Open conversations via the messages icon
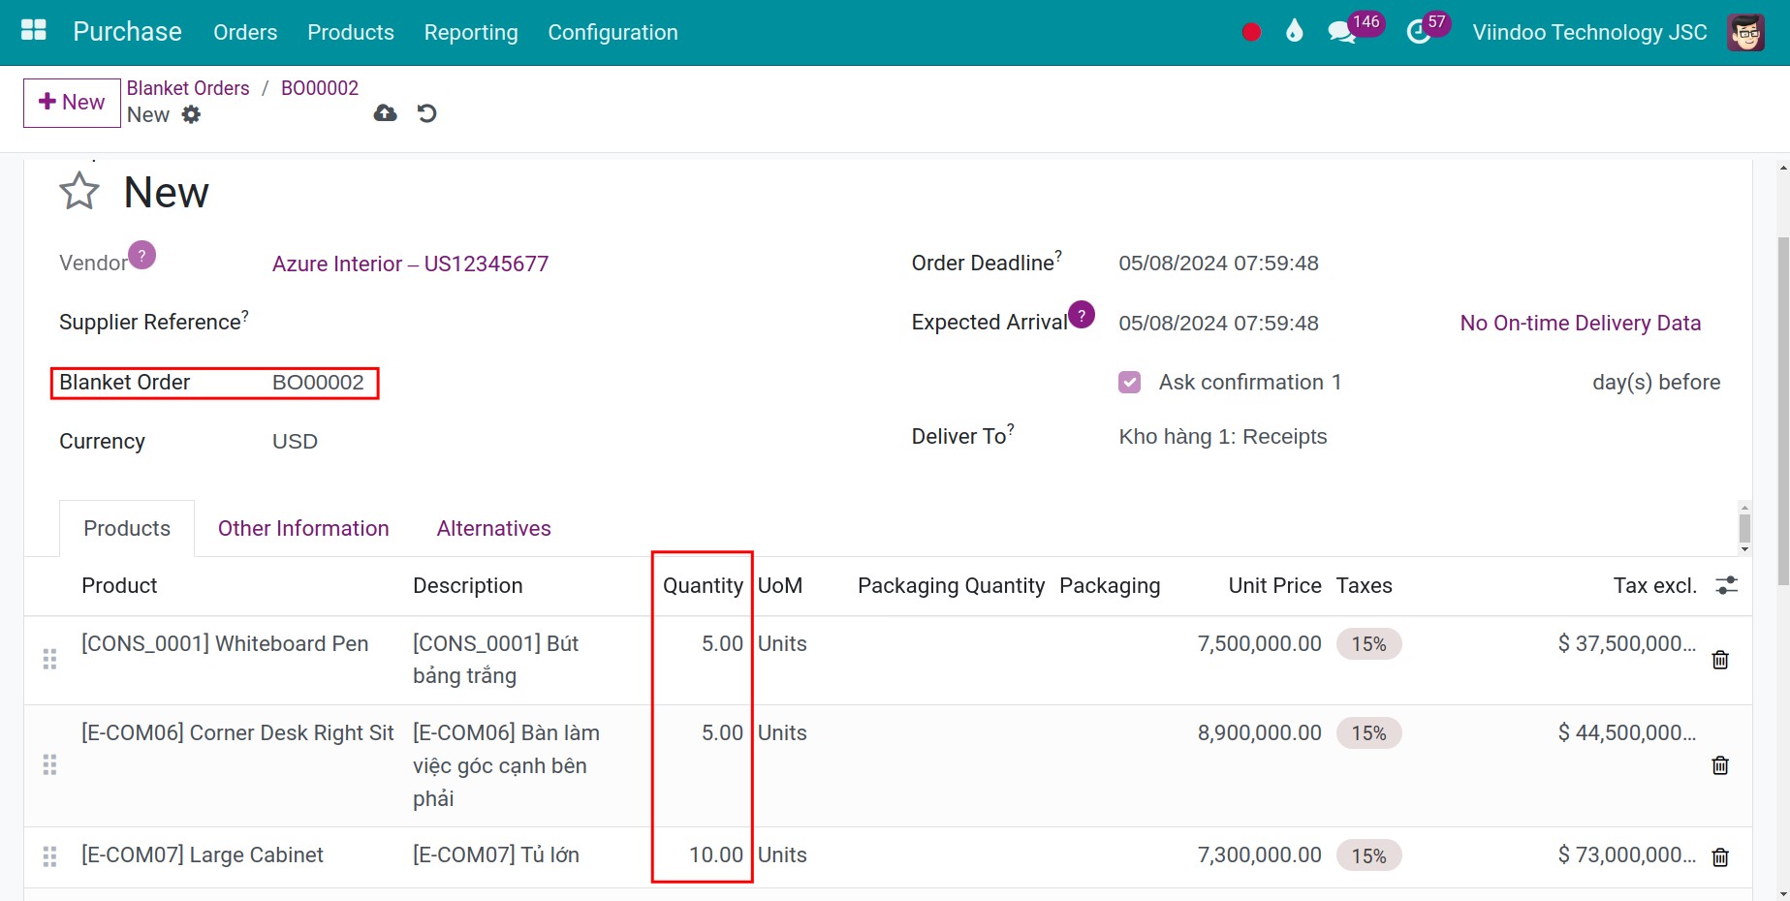The width and height of the screenshot is (1790, 901). coord(1342,30)
